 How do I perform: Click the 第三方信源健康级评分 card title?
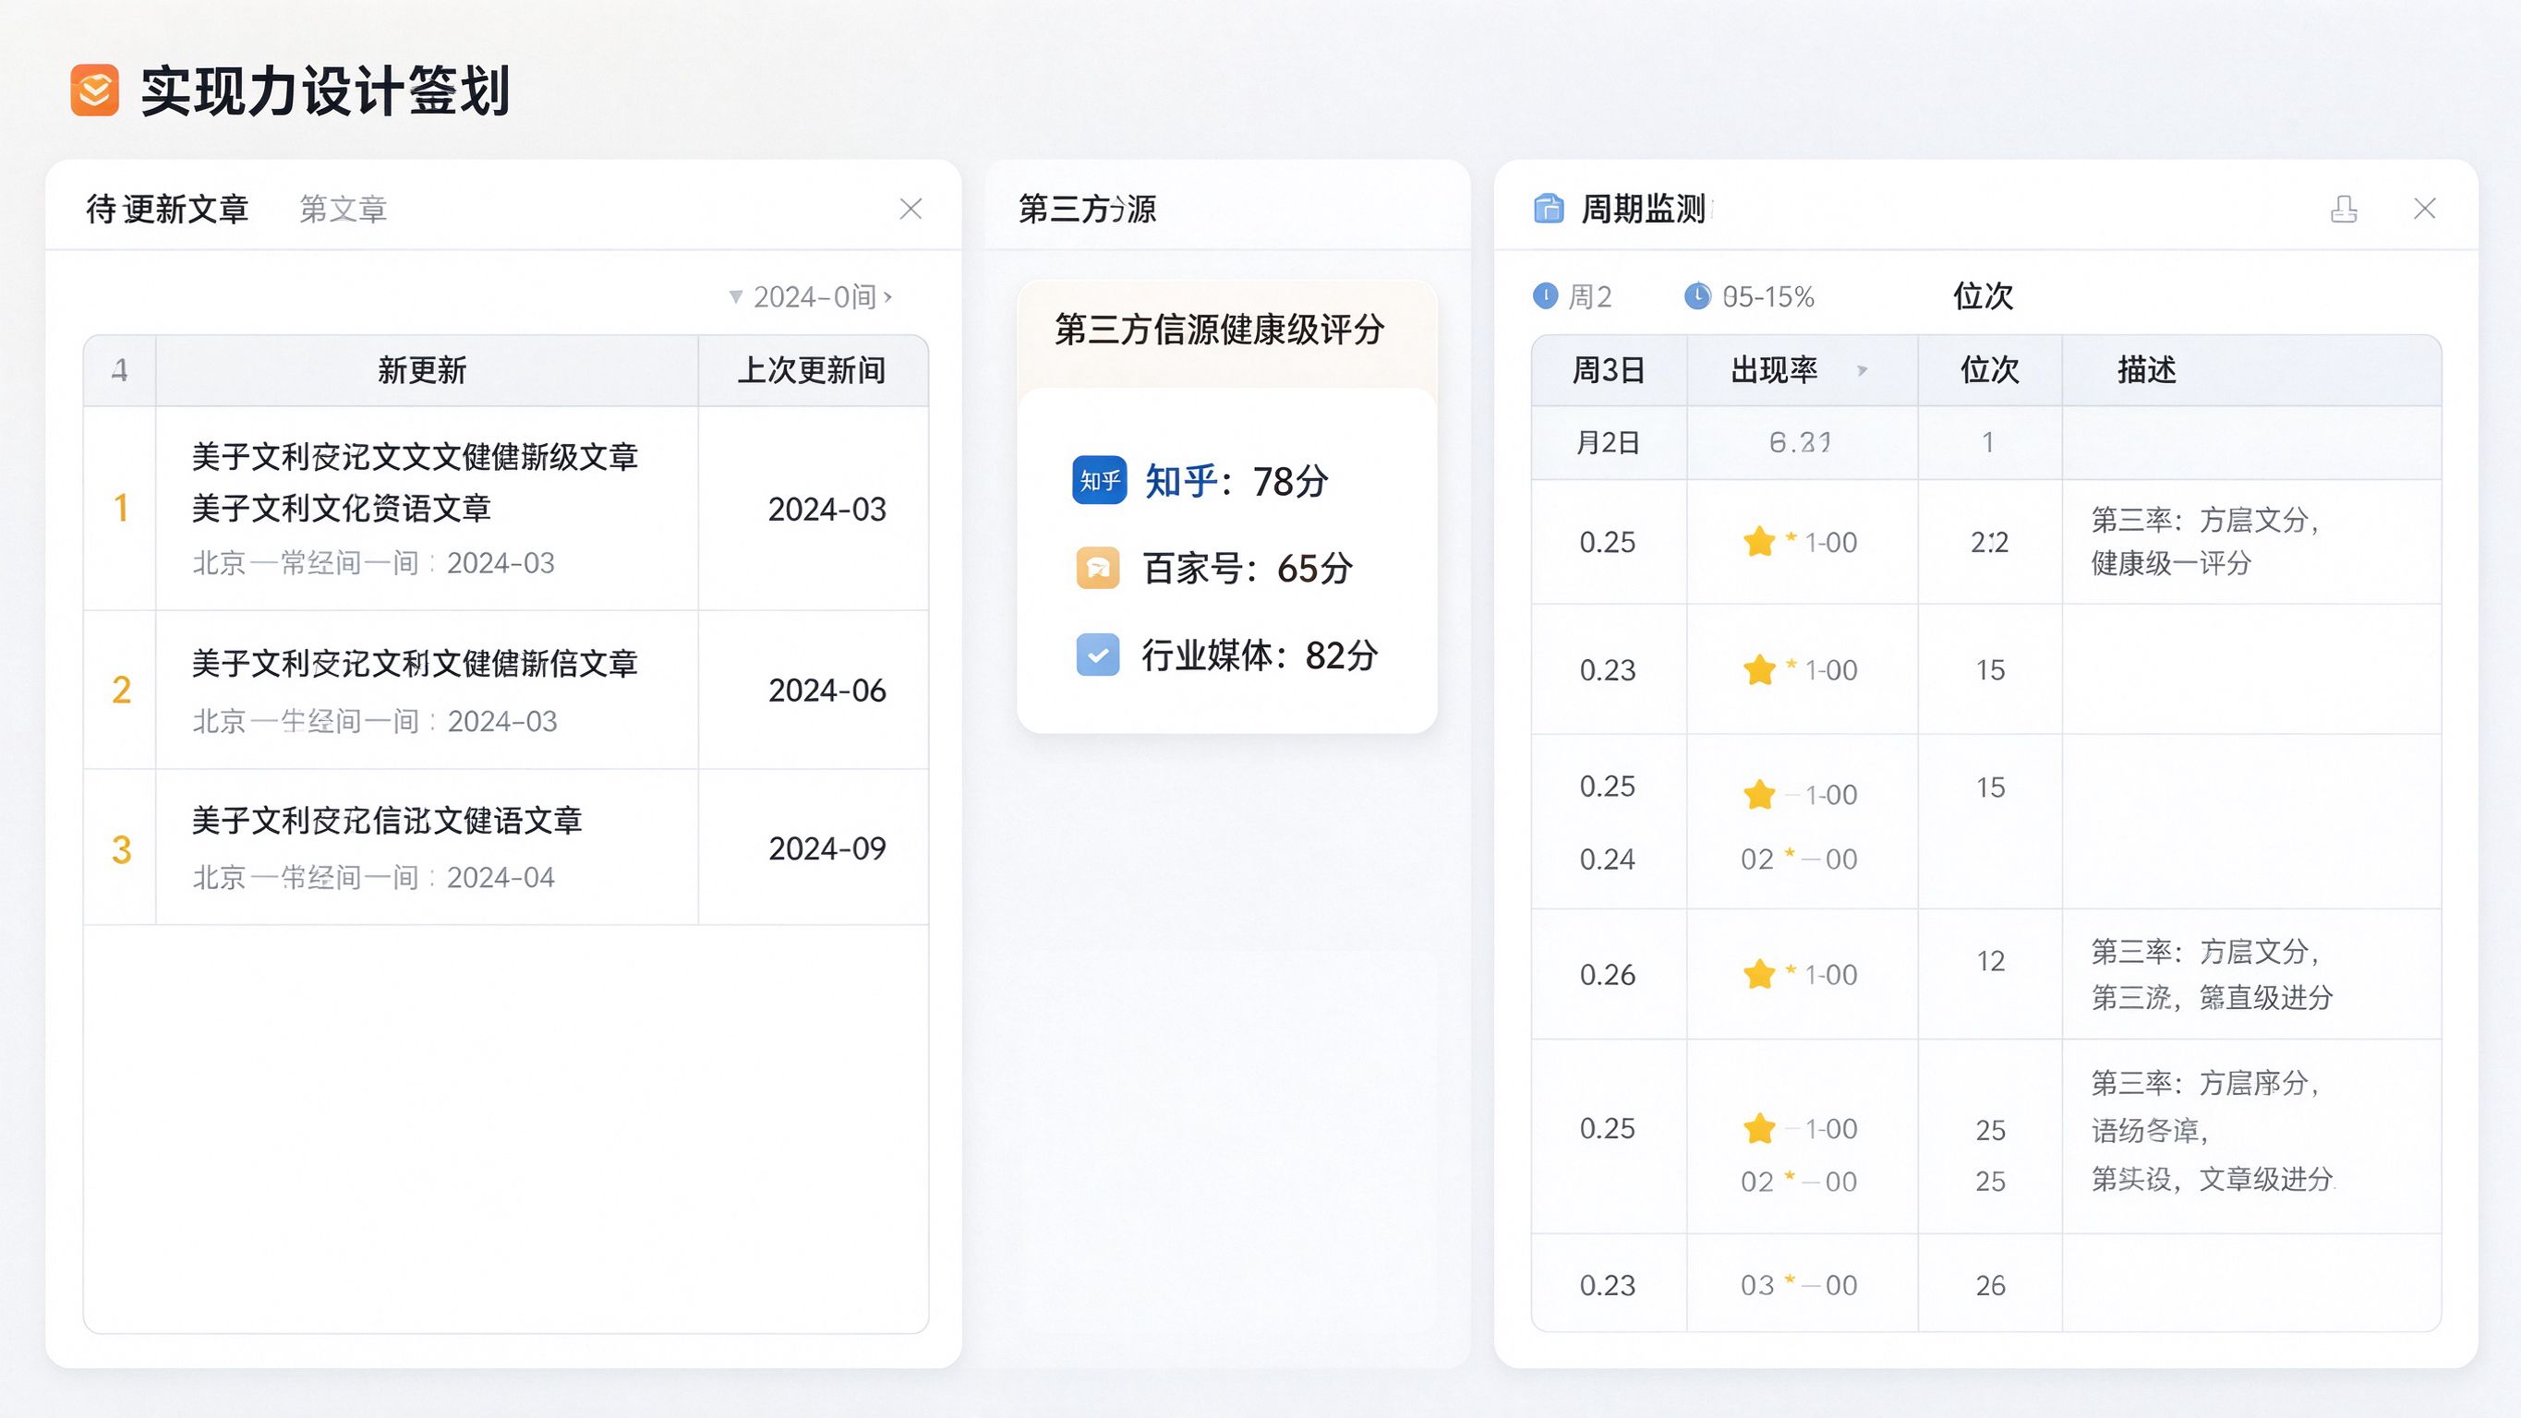1219,330
